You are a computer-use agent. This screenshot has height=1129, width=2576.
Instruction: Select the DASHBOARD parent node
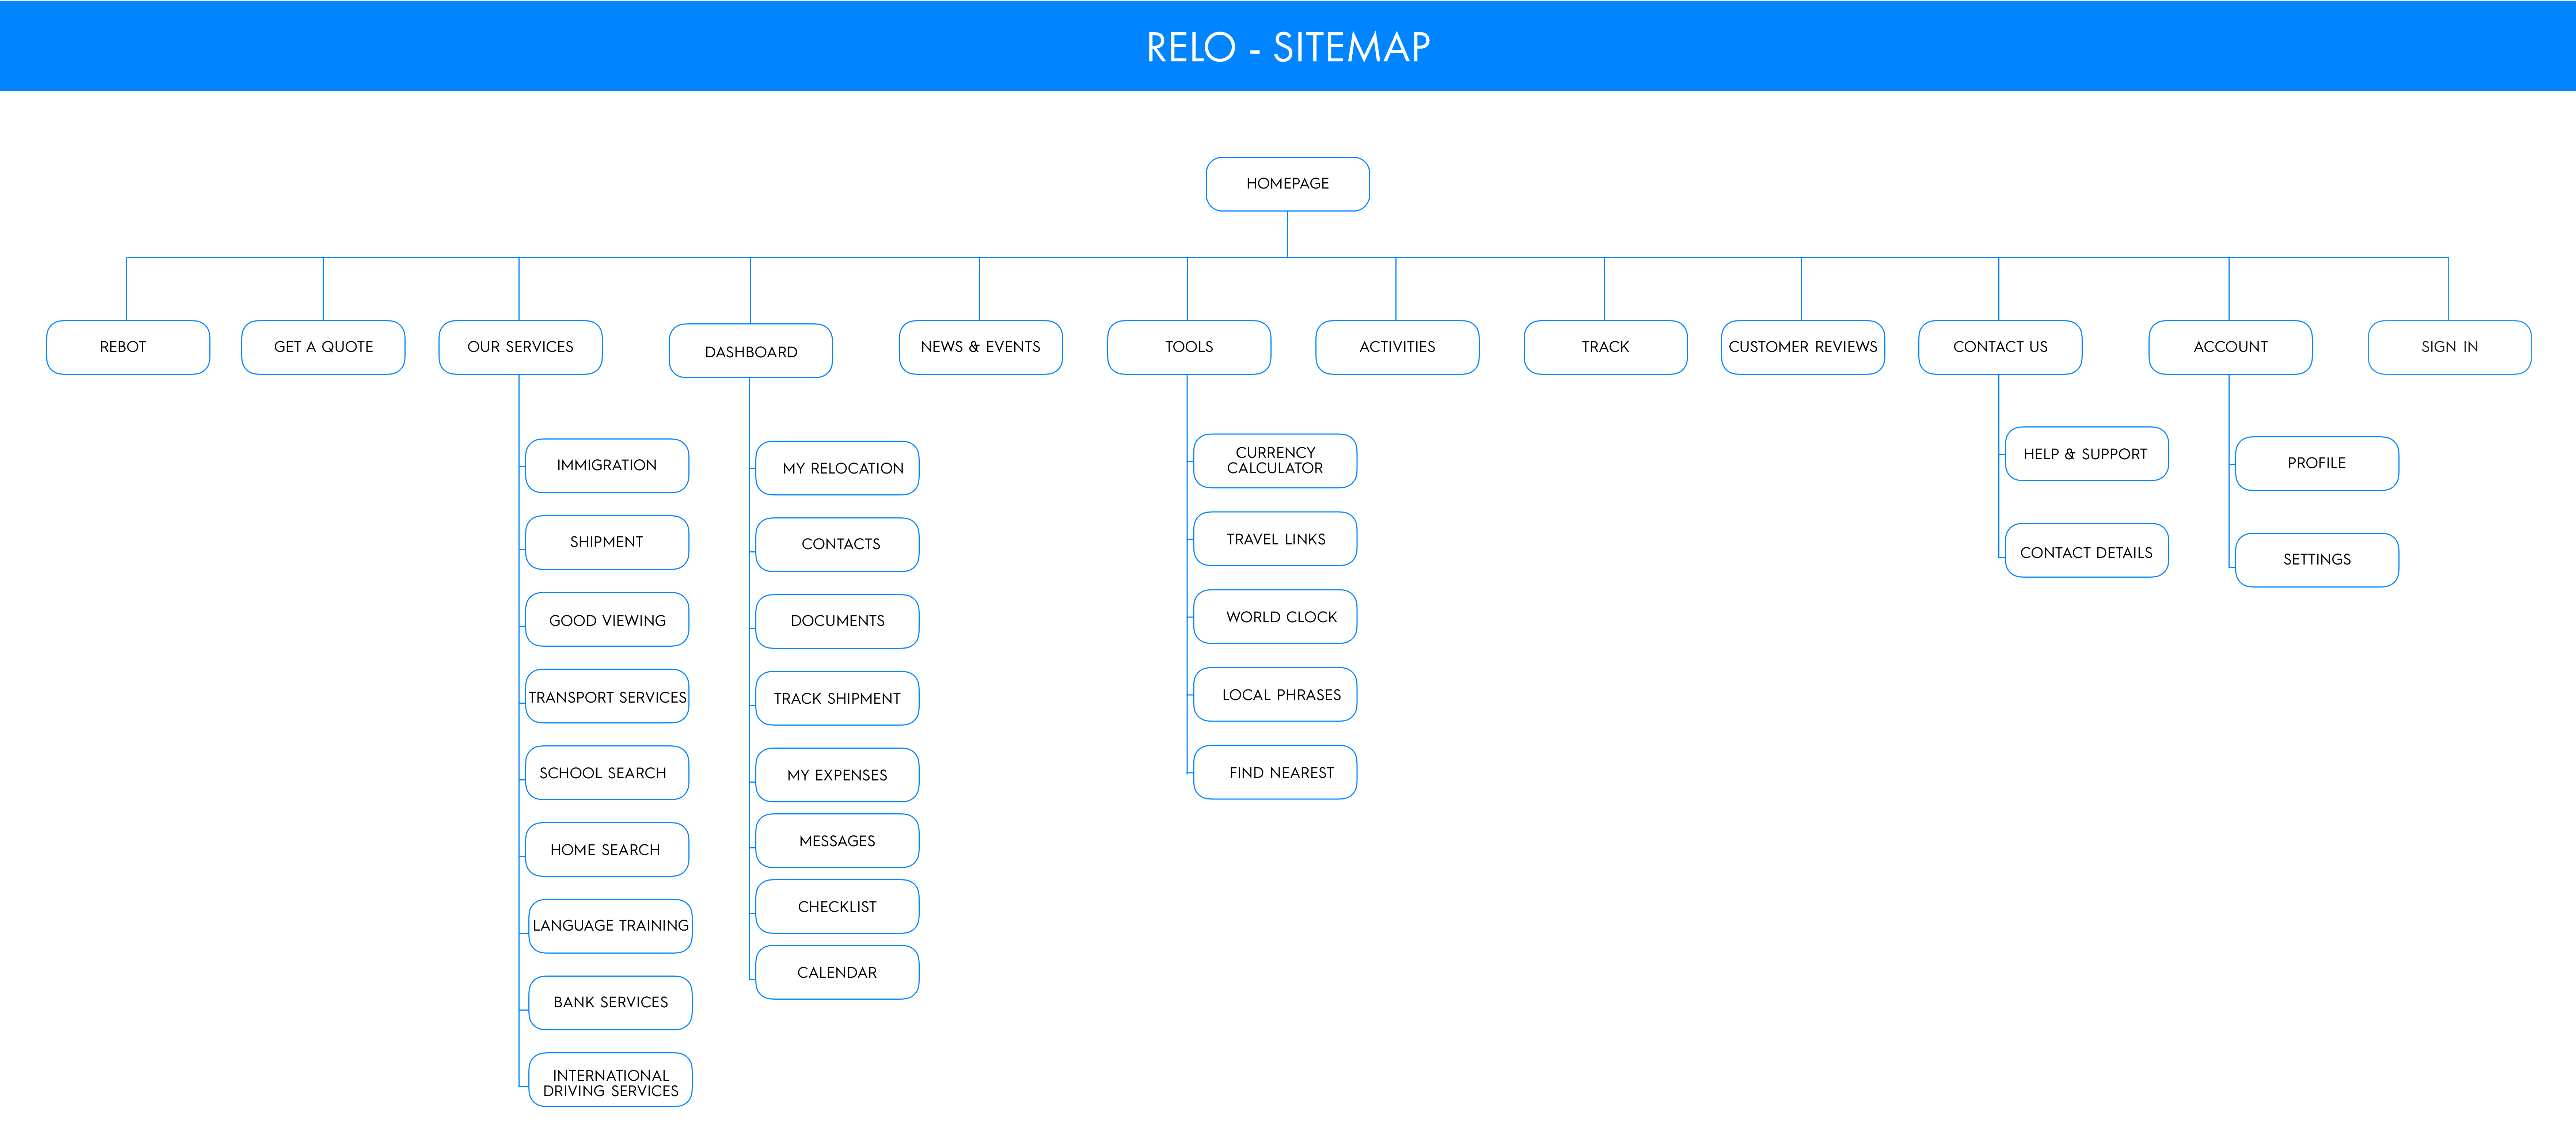coord(750,352)
